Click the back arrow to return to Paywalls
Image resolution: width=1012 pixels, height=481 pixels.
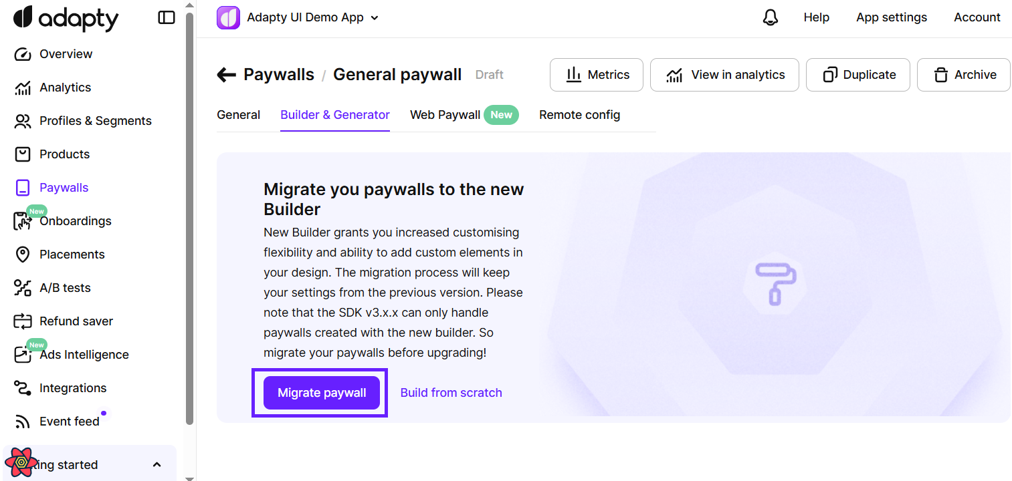(226, 74)
